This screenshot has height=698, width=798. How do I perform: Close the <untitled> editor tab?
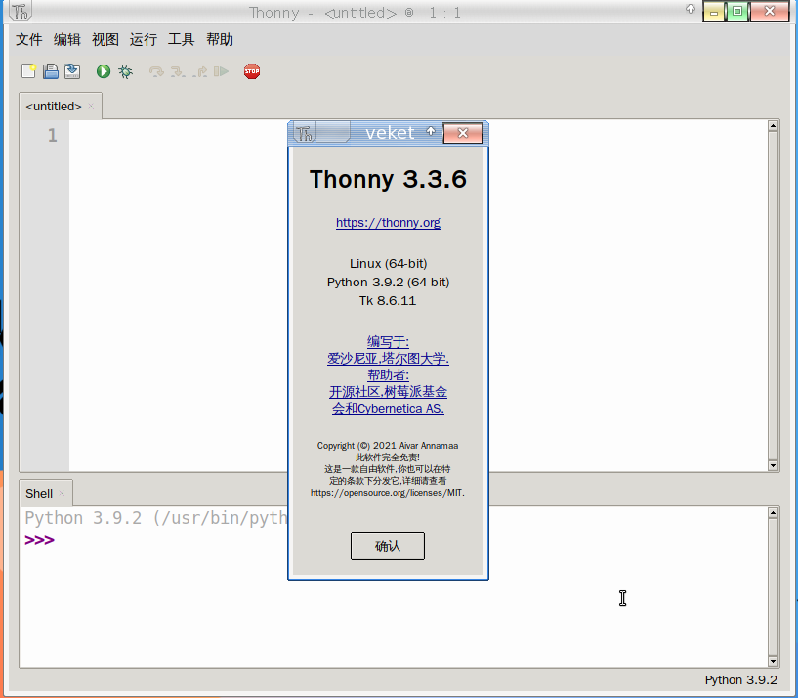(91, 106)
